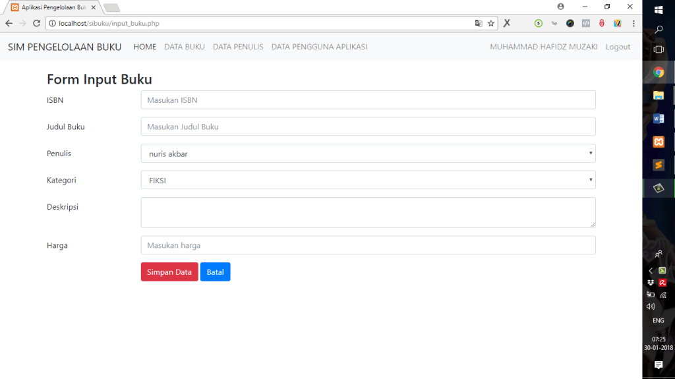Click the dark color-wheel extension icon

click(x=570, y=23)
